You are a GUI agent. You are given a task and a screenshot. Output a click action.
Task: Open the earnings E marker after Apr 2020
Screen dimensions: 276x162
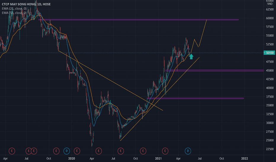click(99, 151)
